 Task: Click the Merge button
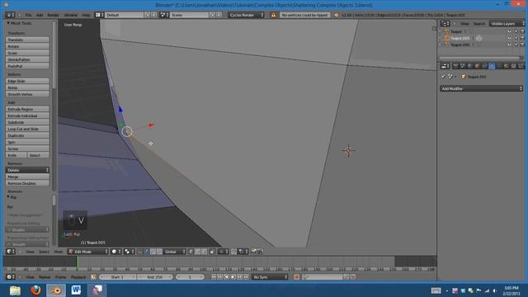pos(27,177)
